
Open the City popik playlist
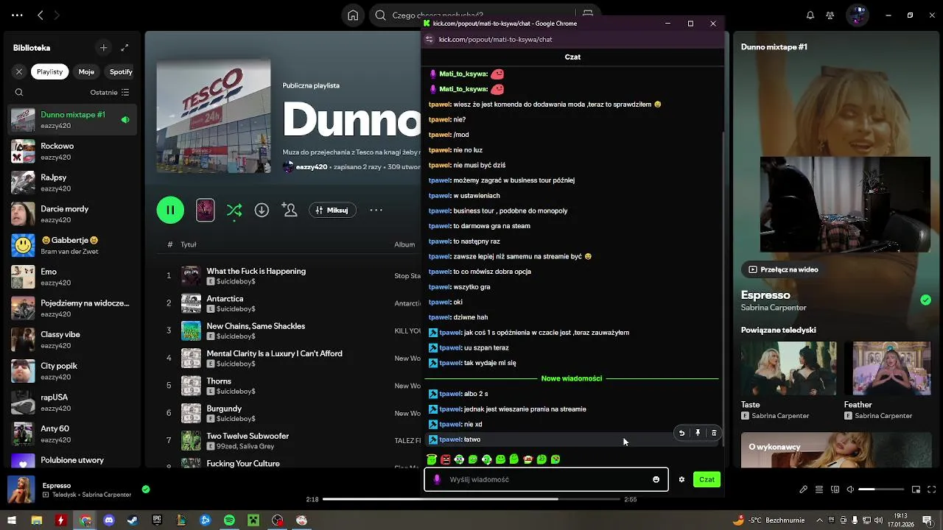(72, 371)
